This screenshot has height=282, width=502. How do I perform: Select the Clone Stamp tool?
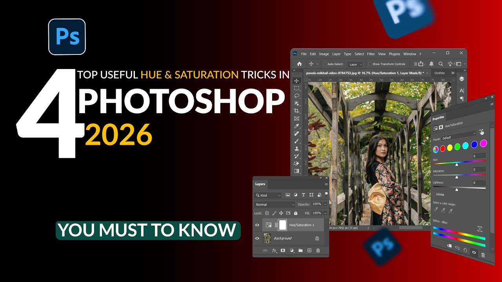(x=296, y=148)
